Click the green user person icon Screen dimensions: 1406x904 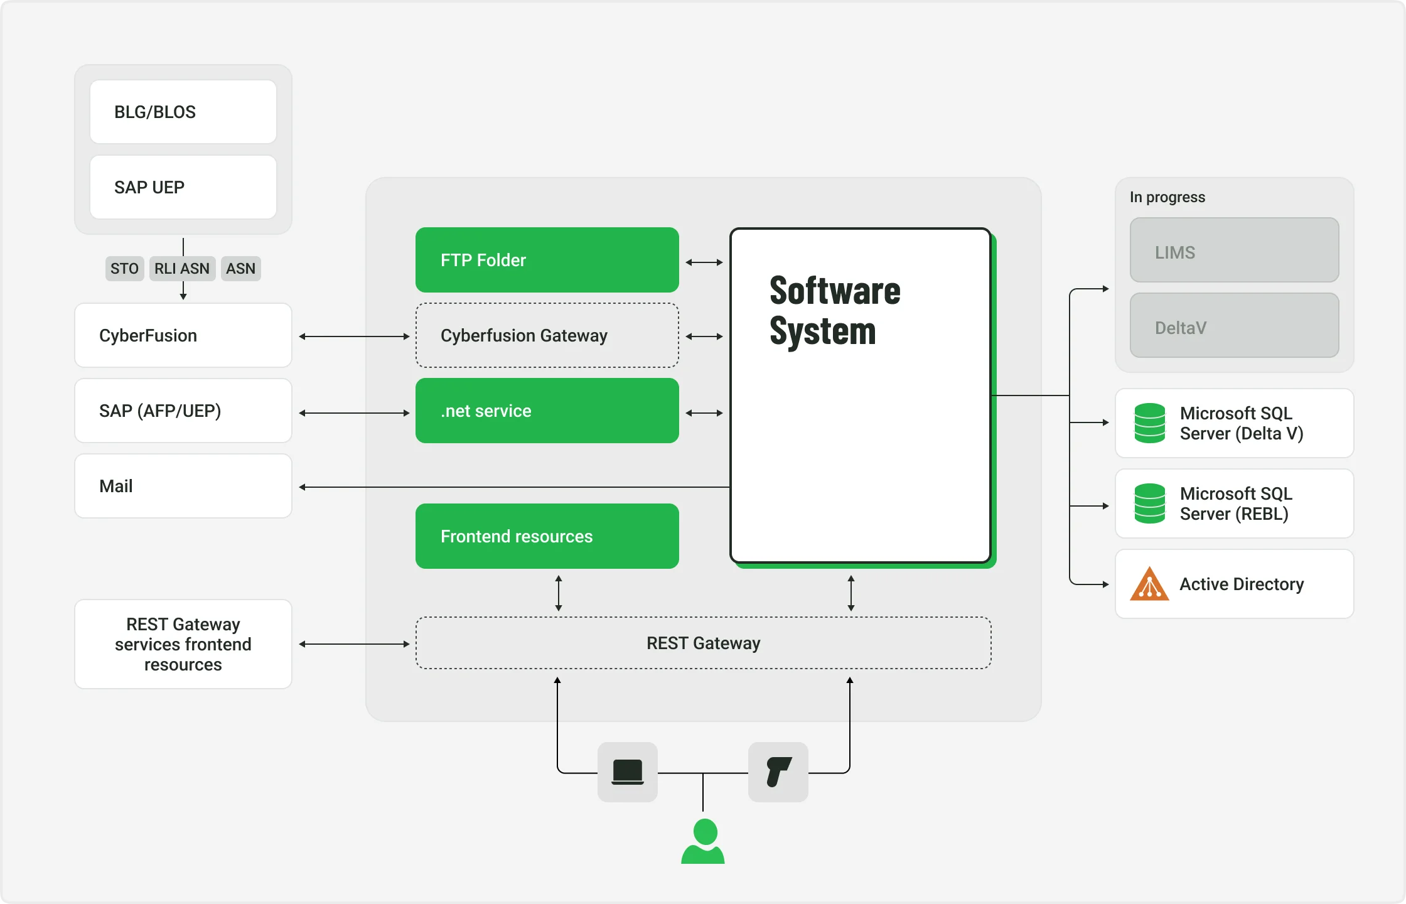tap(703, 841)
